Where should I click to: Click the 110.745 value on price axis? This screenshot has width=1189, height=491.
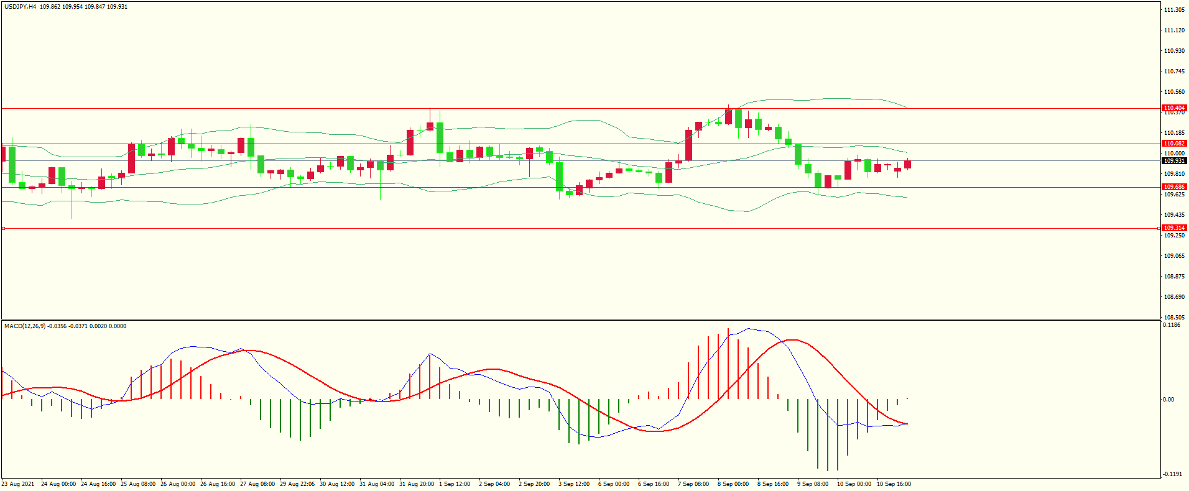pyautogui.click(x=1174, y=71)
